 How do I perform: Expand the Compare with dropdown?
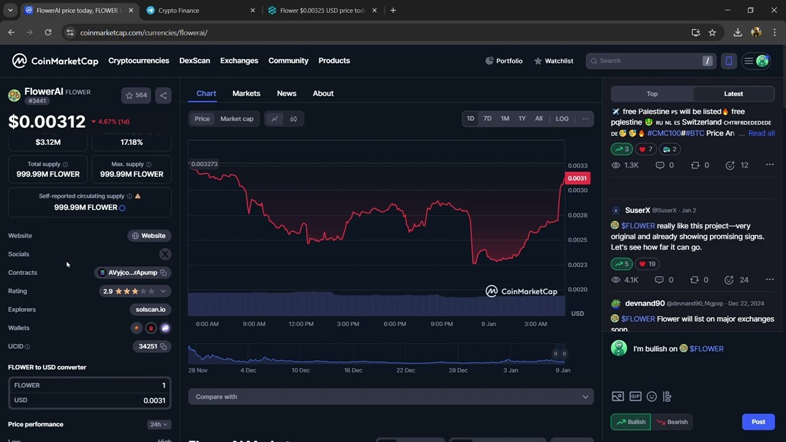coord(391,397)
